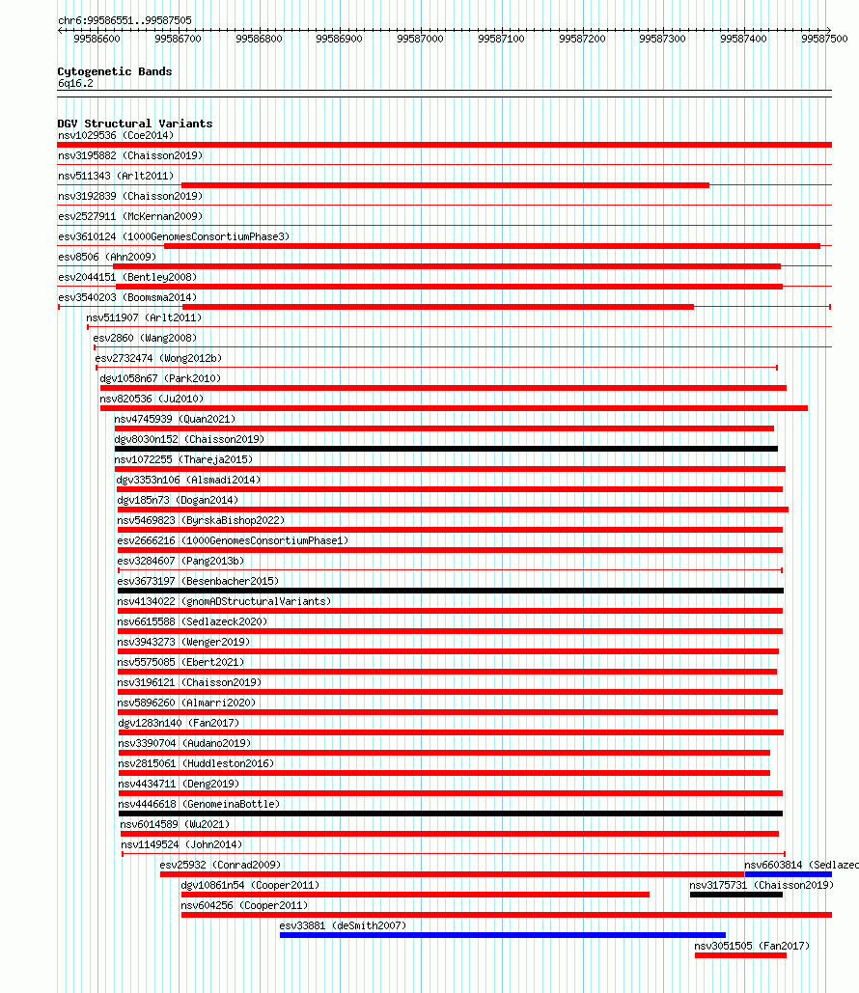859x993 pixels.
Task: Select nsv5896260 (Almarri2020) label
Action: [x=186, y=703]
